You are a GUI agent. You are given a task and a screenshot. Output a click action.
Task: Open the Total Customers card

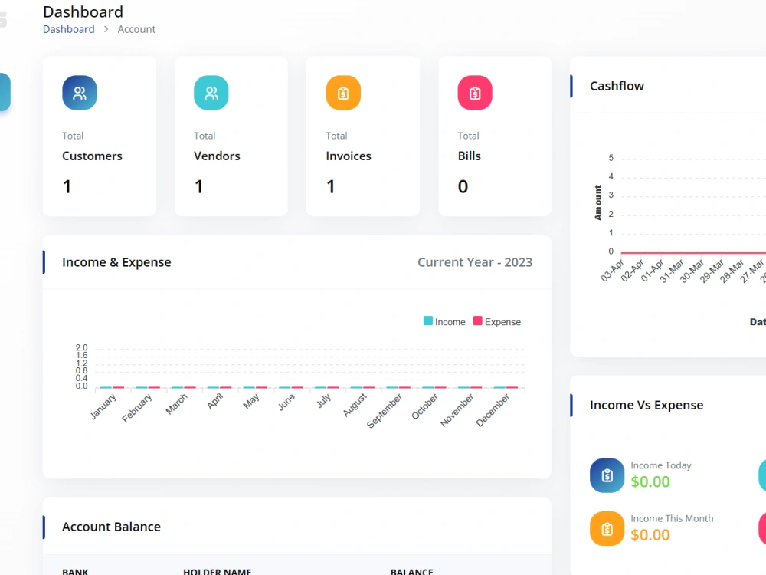100,136
